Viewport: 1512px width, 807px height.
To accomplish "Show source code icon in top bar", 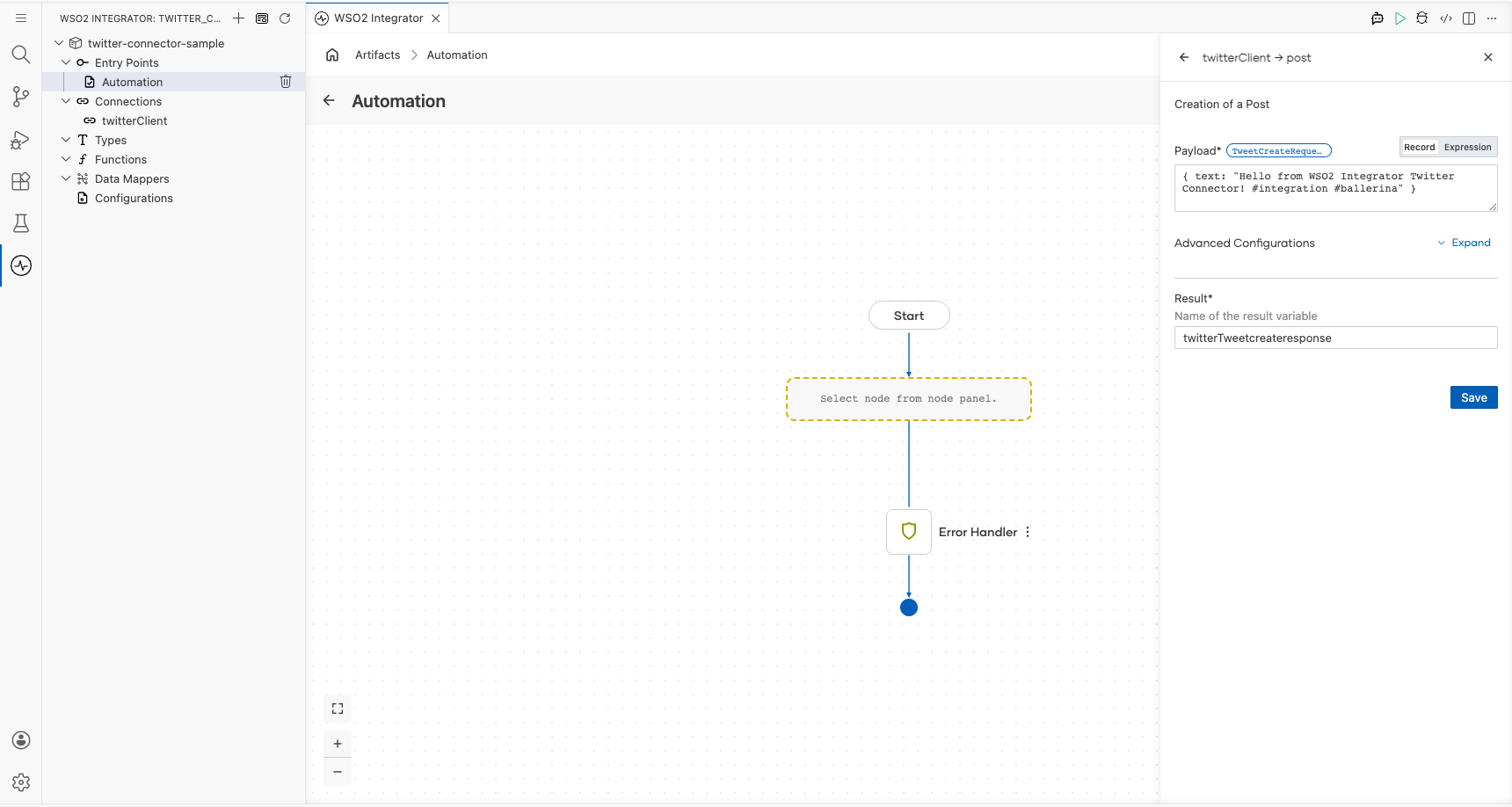I will click(x=1446, y=18).
